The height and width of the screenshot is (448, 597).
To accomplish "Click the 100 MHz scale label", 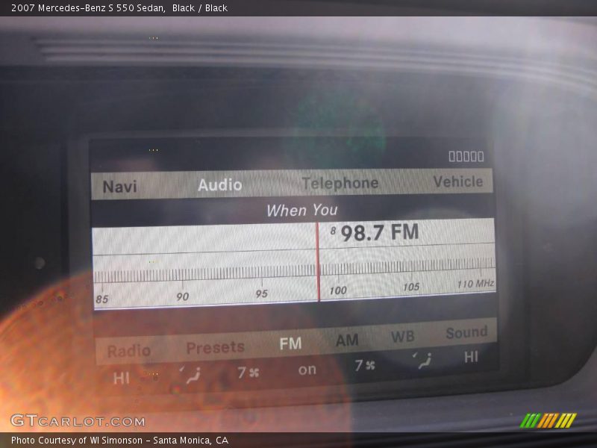I will click(x=338, y=290).
